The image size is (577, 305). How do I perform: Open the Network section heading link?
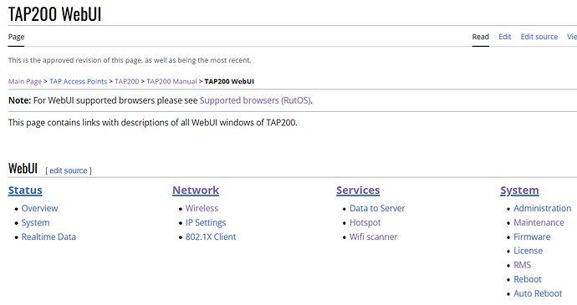[x=196, y=191]
